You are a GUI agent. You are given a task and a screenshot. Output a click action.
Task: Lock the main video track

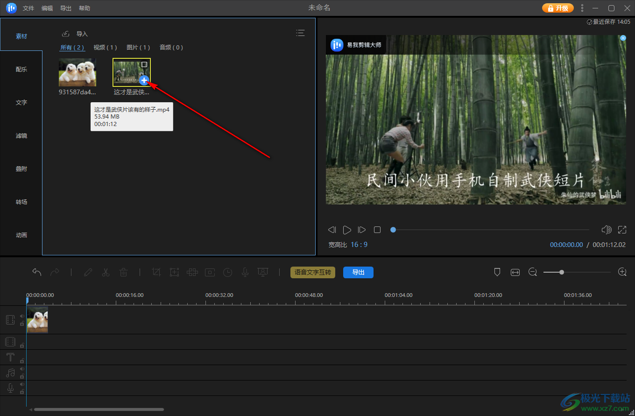22,324
